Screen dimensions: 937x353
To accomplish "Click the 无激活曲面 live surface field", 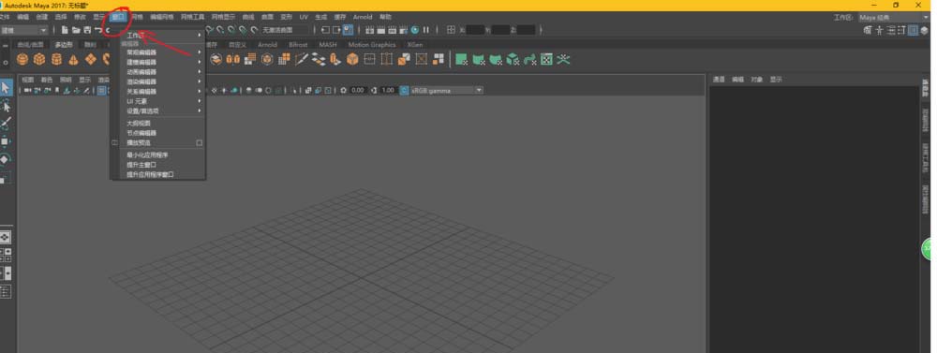I will pyautogui.click(x=286, y=30).
